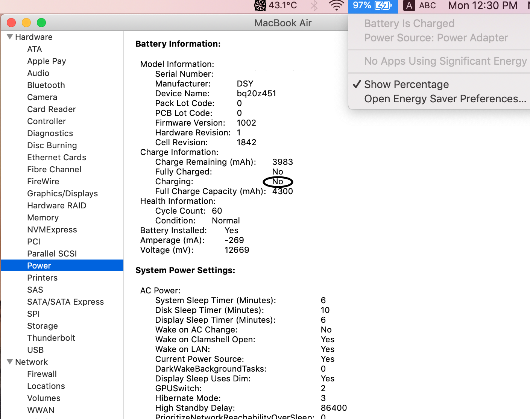Select Thunderbolt in the sidebar
The width and height of the screenshot is (530, 419).
click(x=51, y=338)
